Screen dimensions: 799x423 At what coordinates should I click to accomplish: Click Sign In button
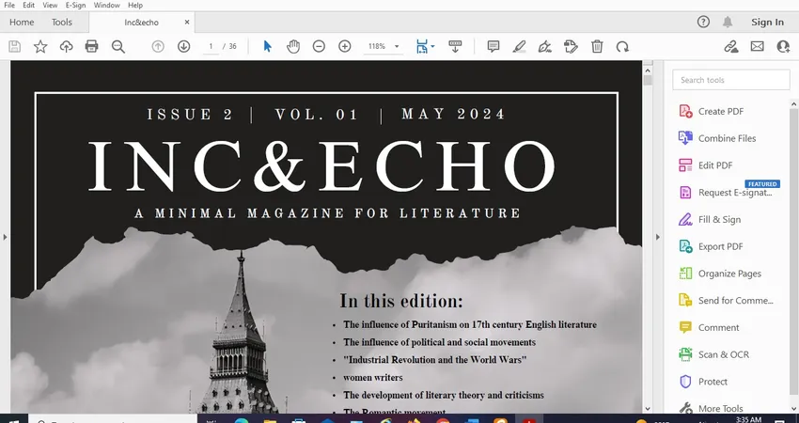[x=767, y=22]
